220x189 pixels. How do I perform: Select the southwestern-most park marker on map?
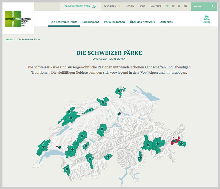67,169
